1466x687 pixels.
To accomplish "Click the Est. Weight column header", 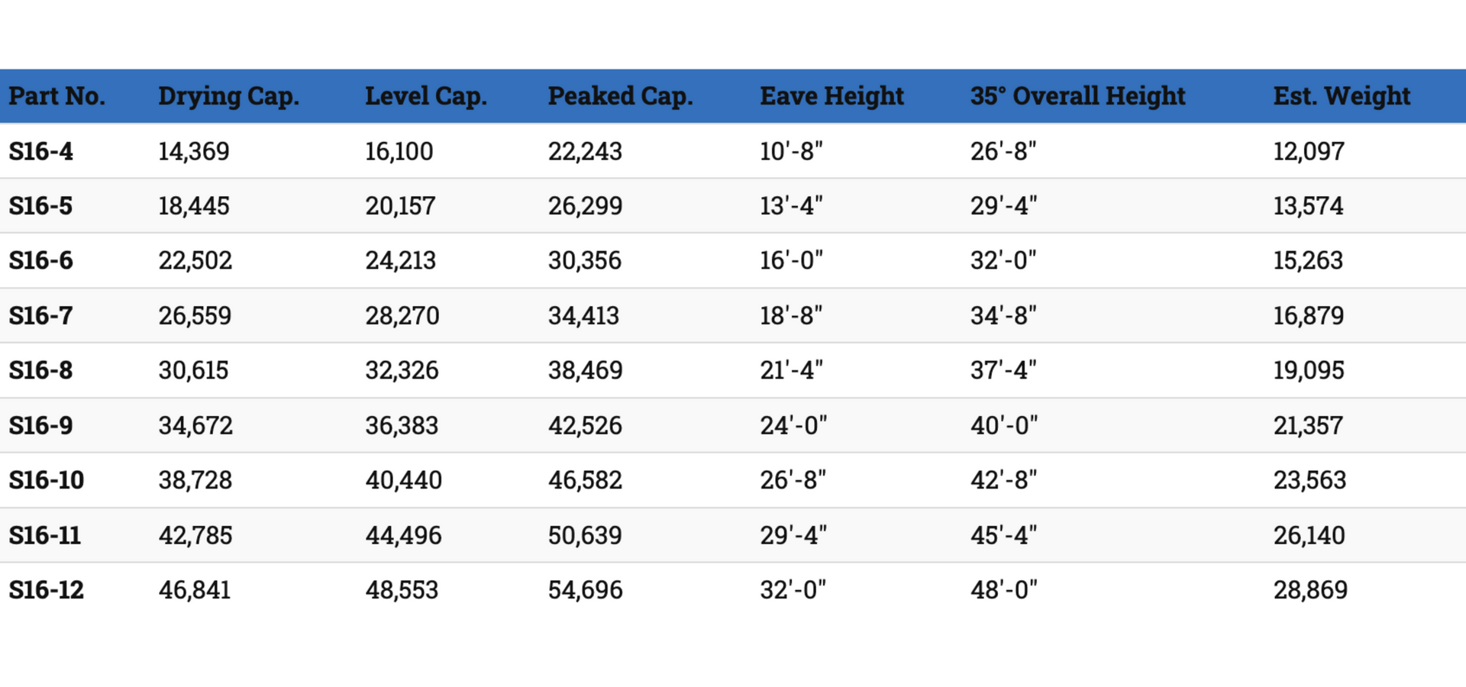I will [1342, 96].
